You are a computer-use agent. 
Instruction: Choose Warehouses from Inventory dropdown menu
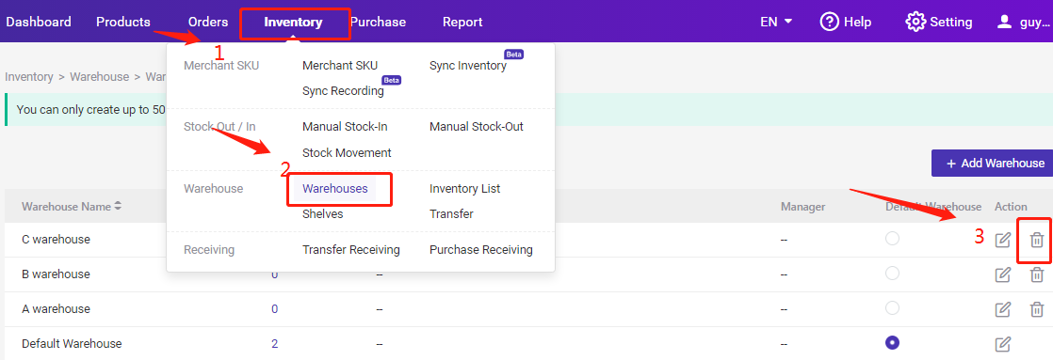click(x=335, y=188)
